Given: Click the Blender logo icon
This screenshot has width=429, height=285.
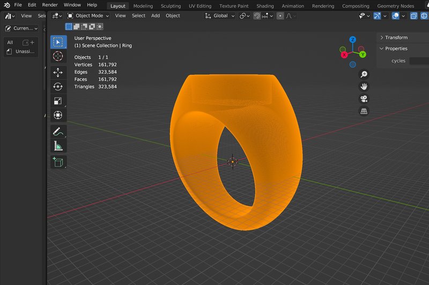Looking at the screenshot, I should click(7, 5).
